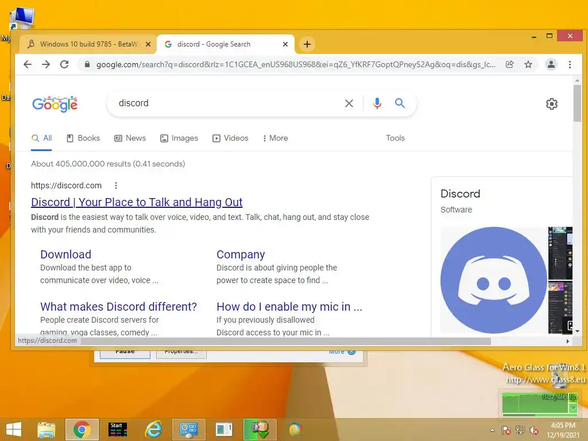
Task: Click More link in background window
Action: (x=342, y=352)
